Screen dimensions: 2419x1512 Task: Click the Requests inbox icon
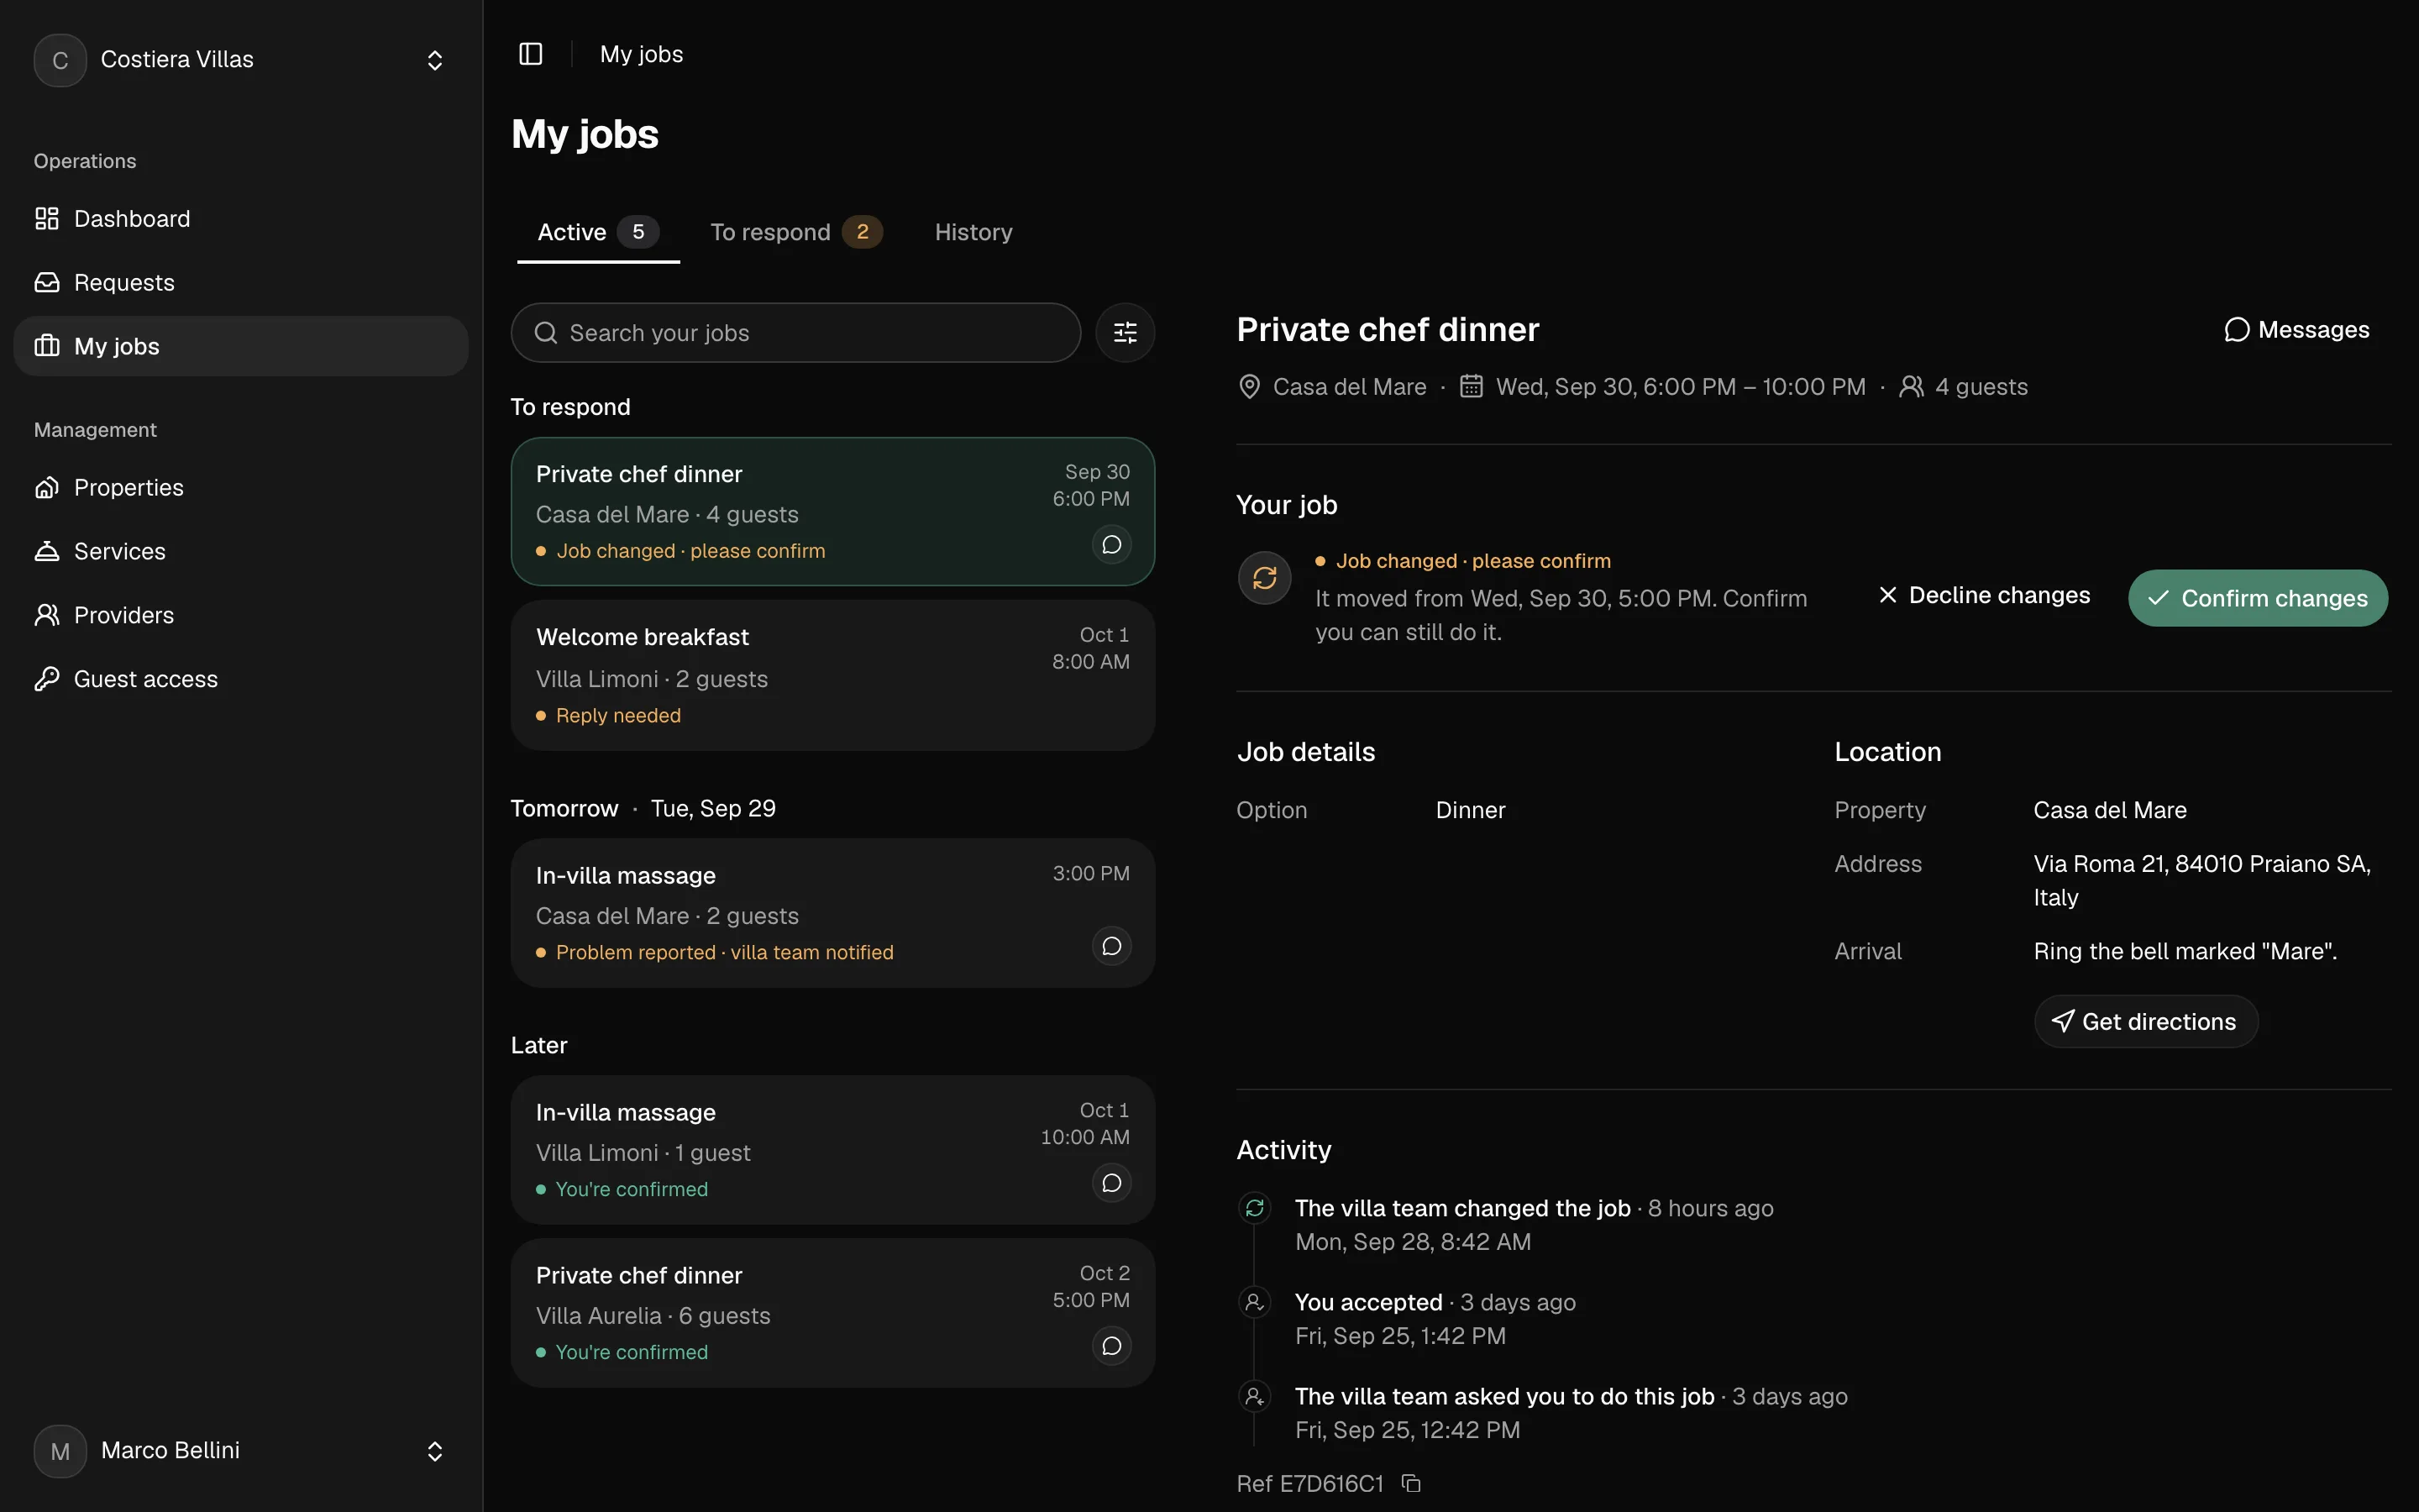[x=47, y=283]
